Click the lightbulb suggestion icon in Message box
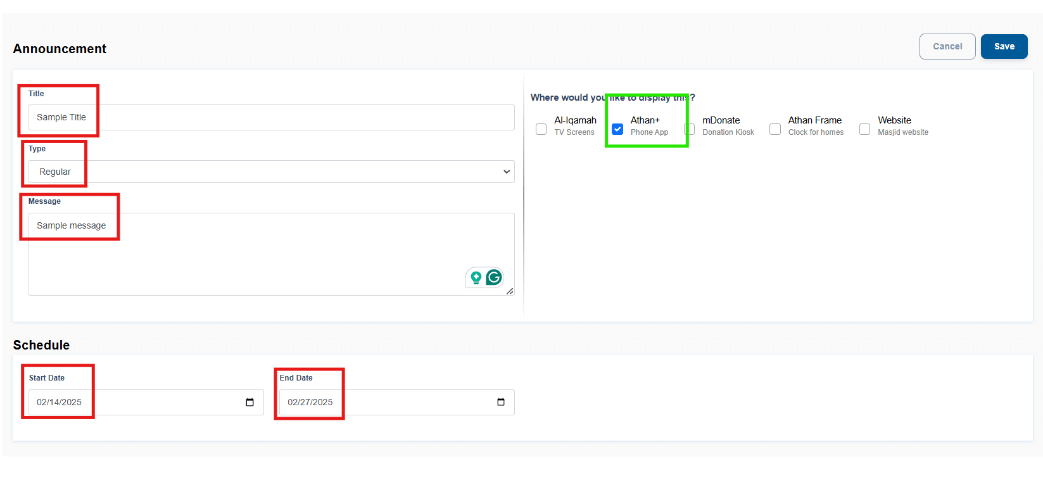 (x=476, y=277)
